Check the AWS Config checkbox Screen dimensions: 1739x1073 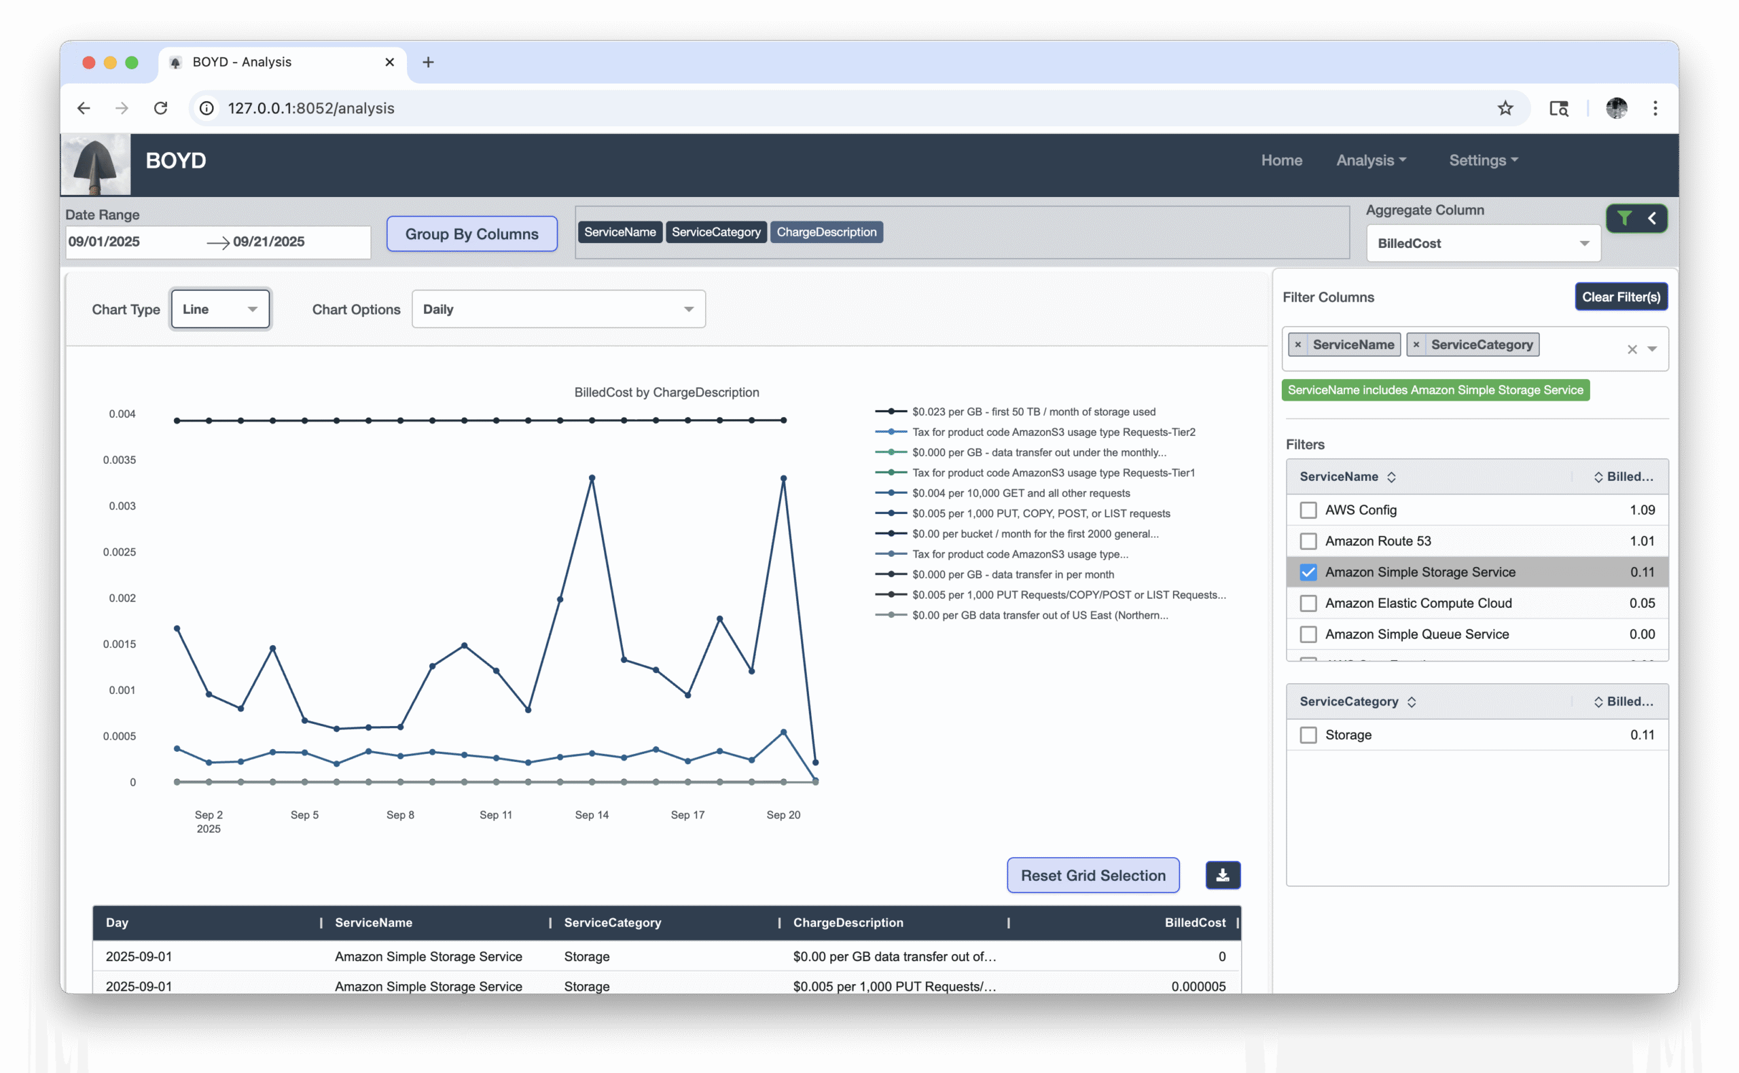click(x=1308, y=510)
